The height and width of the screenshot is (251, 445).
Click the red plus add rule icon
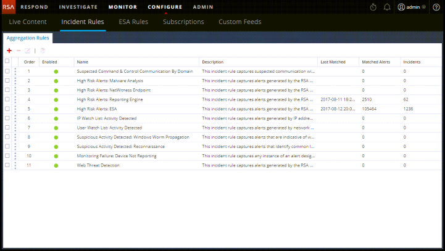(9, 51)
